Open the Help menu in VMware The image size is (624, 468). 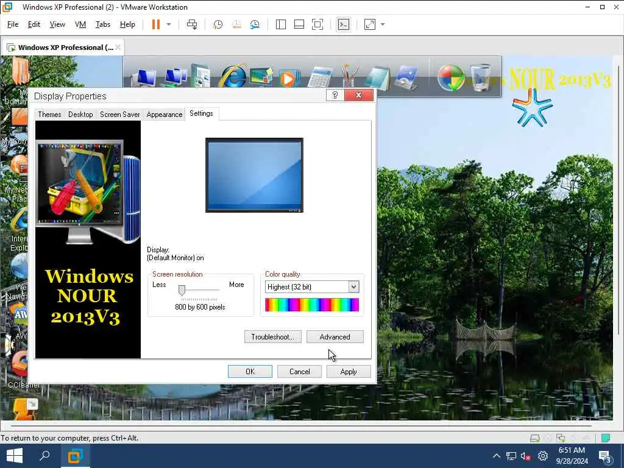click(127, 24)
